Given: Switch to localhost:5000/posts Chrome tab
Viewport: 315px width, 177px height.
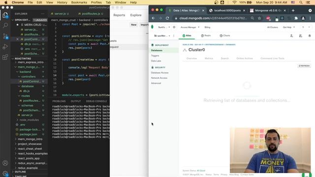Looking at the screenshot, I should tap(227, 10).
